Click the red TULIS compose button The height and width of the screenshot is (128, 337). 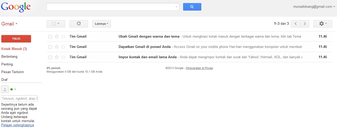pyautogui.click(x=16, y=39)
